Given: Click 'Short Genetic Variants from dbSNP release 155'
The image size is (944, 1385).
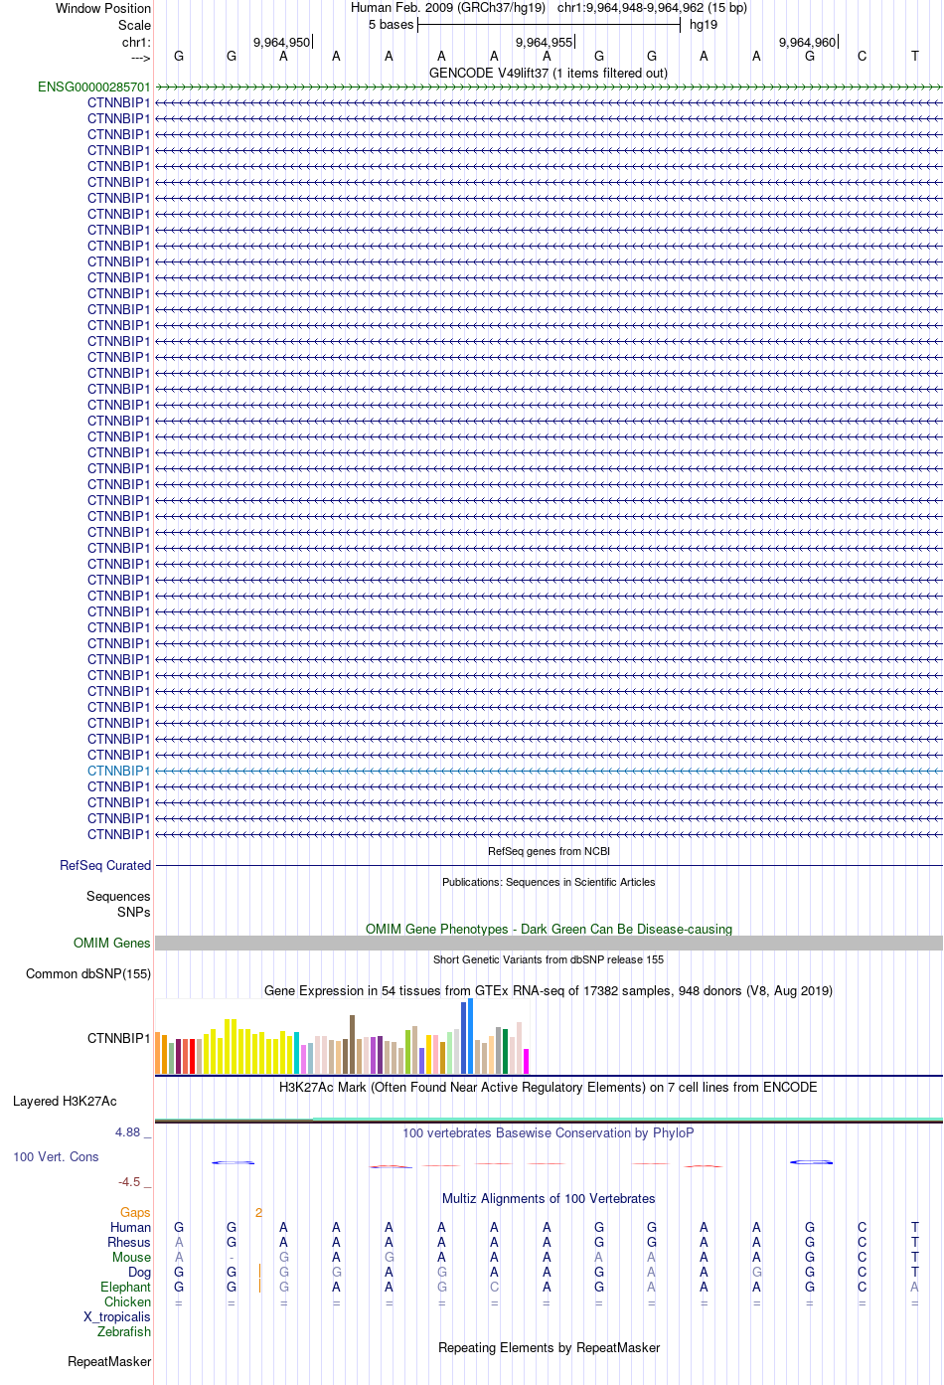Looking at the screenshot, I should (x=549, y=959).
